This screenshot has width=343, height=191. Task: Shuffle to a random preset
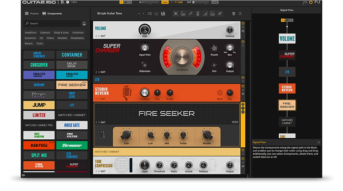coord(149,14)
